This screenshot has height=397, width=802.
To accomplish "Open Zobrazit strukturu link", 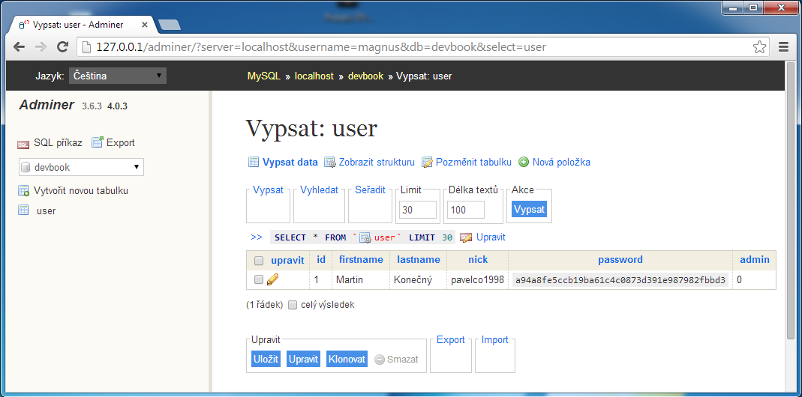I will [377, 162].
